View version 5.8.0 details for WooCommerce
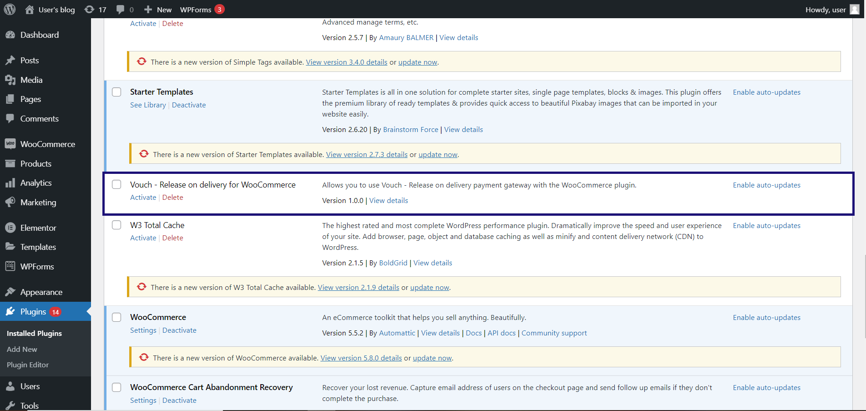866x411 pixels. click(361, 358)
